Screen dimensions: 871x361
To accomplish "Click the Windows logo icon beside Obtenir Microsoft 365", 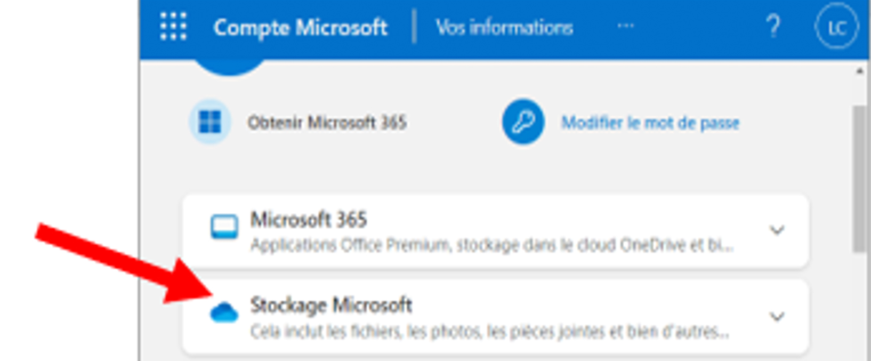I will click(210, 122).
